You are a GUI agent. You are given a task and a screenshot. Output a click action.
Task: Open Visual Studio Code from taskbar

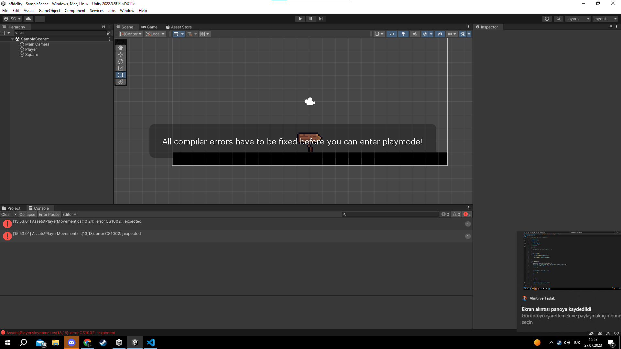click(x=151, y=343)
